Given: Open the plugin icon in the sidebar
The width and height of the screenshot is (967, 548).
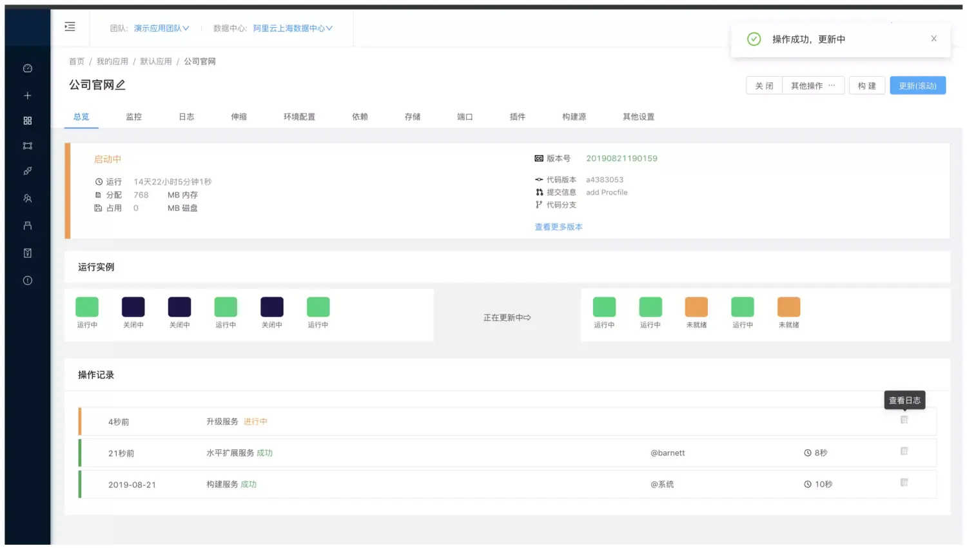Looking at the screenshot, I should coord(28,171).
